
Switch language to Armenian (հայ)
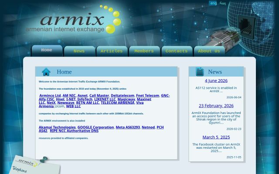[223, 3]
